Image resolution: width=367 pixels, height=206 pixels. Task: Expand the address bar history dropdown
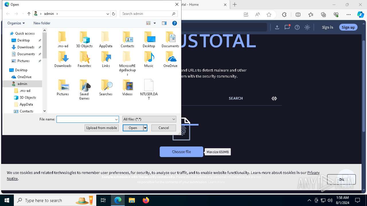[108, 14]
